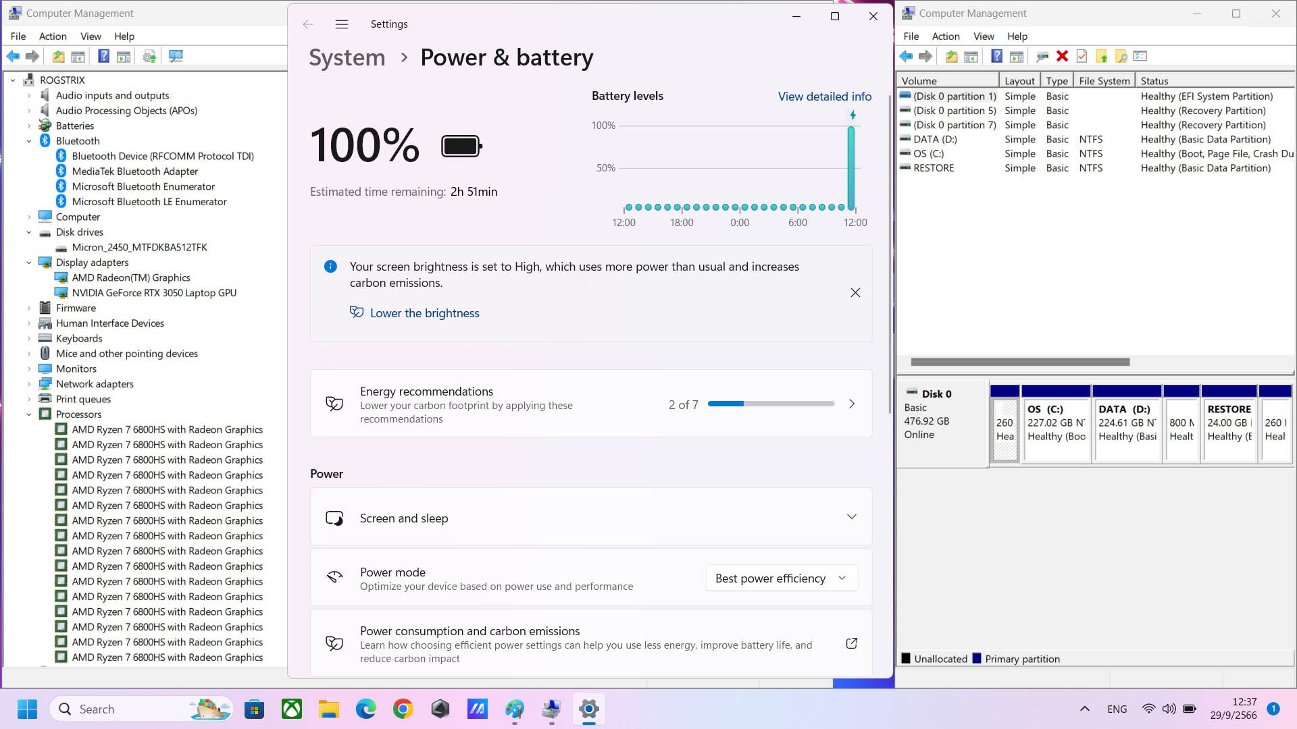This screenshot has height=729, width=1297.
Task: Click Scan for hardware changes monitor icon
Action: point(176,57)
